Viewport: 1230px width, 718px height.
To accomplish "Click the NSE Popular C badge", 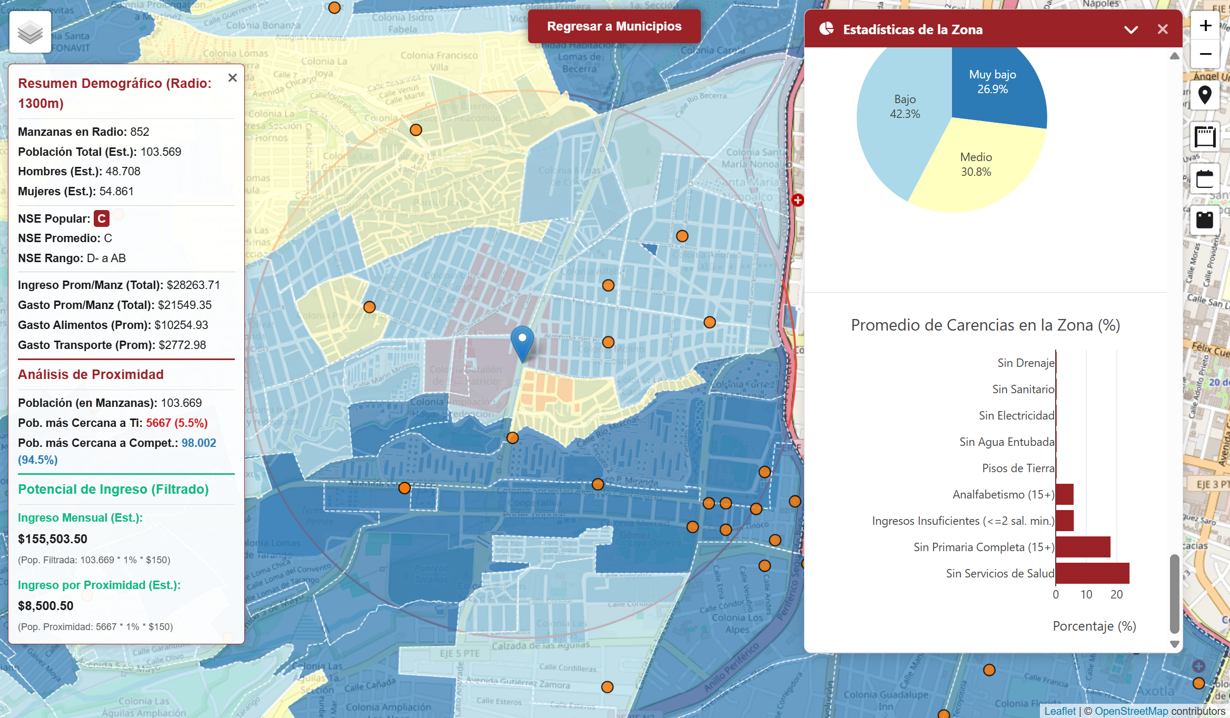I will (101, 218).
